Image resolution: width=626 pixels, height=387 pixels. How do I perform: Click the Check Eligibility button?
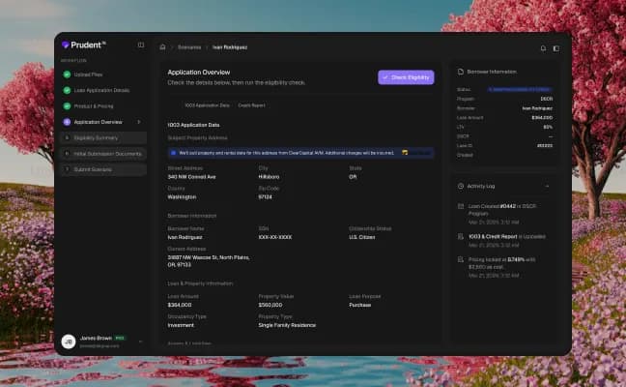(x=406, y=77)
